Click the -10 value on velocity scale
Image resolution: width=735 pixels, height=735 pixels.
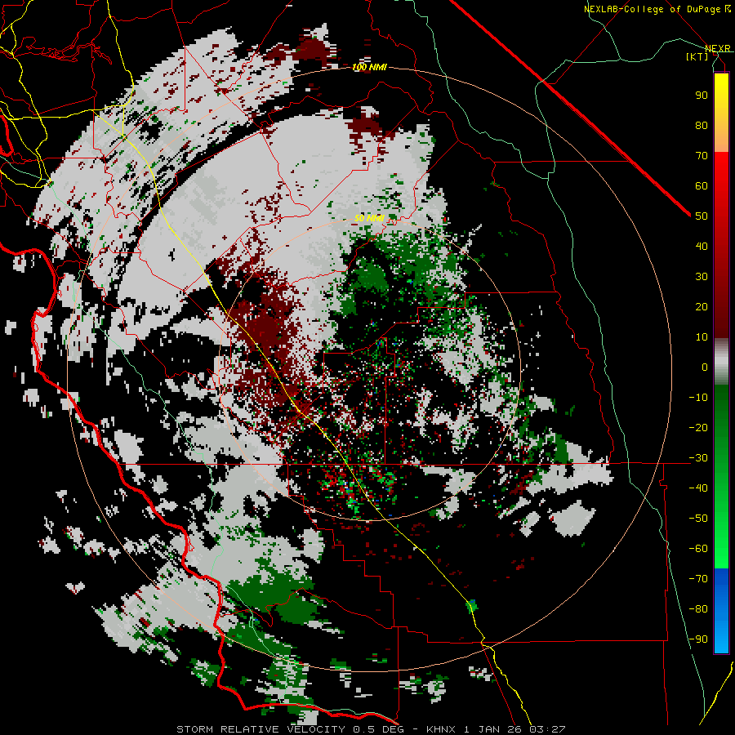698,398
